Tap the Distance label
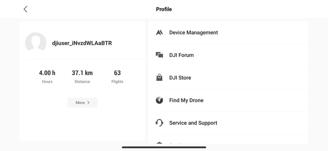Screen dimensions: 328x151 [82, 82]
